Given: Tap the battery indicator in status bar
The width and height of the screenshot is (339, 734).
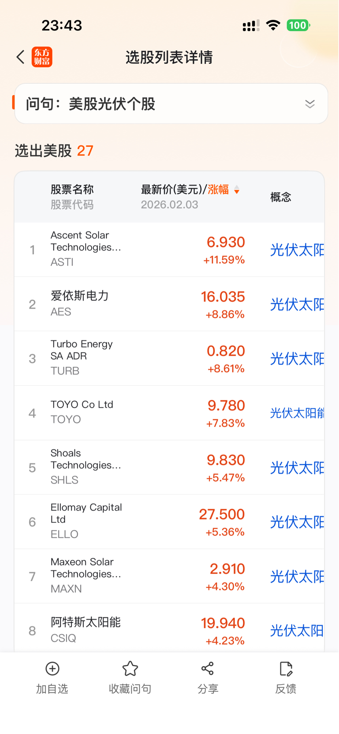Looking at the screenshot, I should 298,26.
